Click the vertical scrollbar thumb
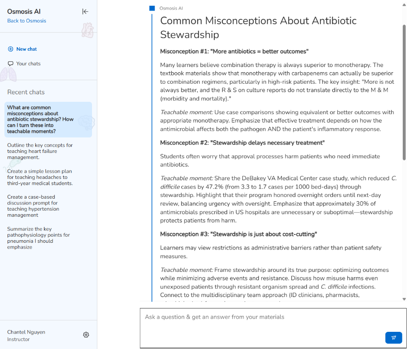The width and height of the screenshot is (412, 349). (404, 92)
